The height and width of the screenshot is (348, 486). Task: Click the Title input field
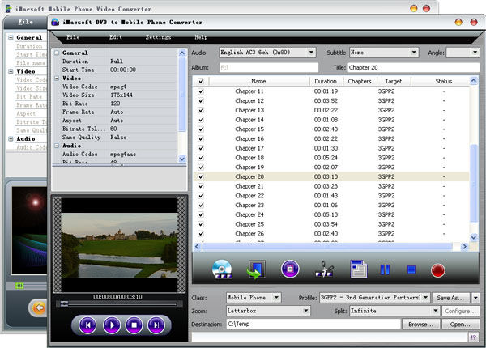point(413,67)
